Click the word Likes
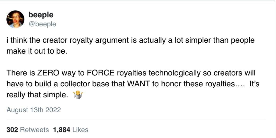 (80, 130)
